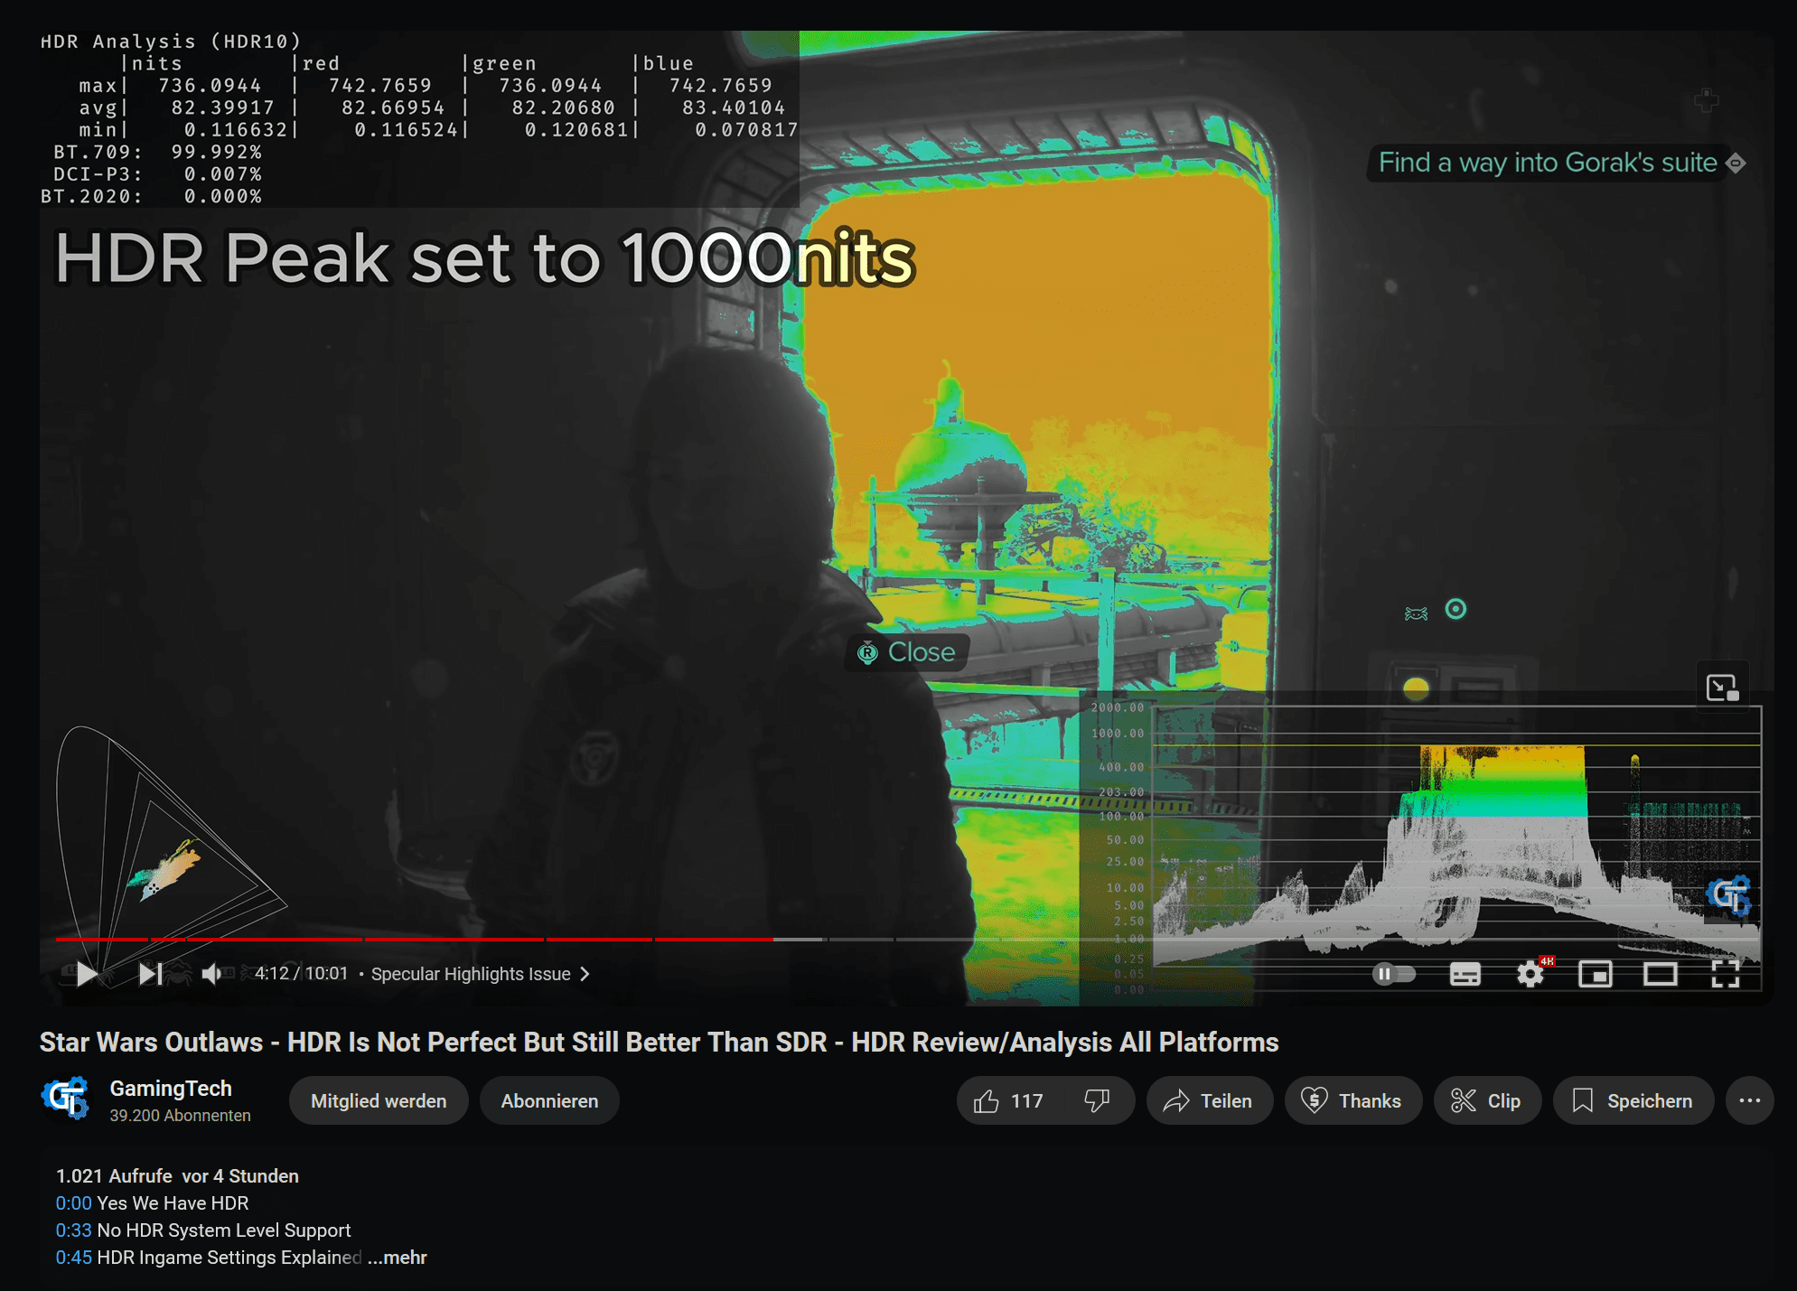
Task: Dislike the video
Action: tap(1097, 1100)
